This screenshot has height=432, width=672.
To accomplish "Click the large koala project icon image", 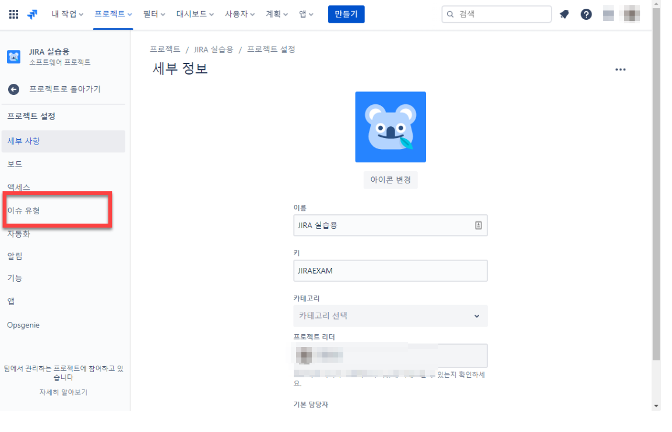I will click(x=390, y=127).
